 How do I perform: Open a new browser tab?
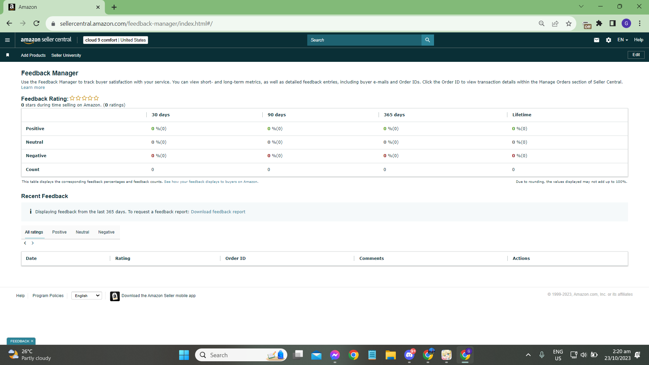(114, 7)
